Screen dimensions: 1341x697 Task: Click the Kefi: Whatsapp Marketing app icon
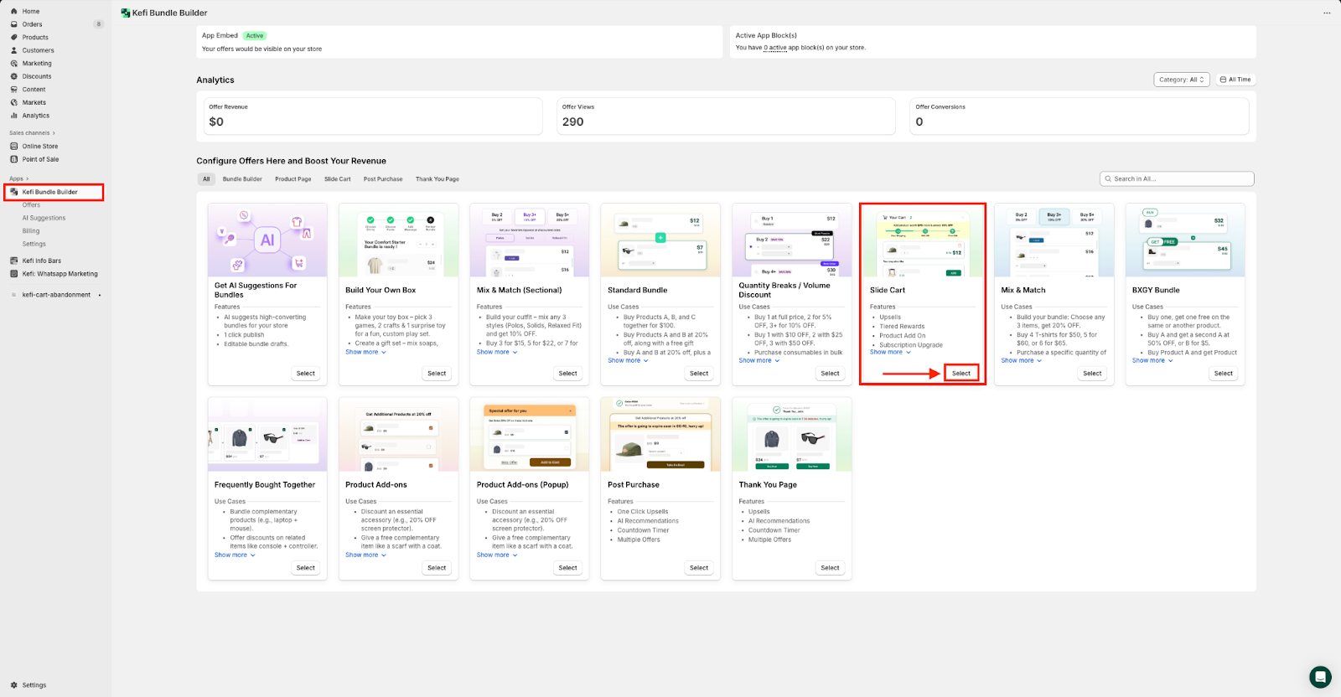pyautogui.click(x=14, y=274)
